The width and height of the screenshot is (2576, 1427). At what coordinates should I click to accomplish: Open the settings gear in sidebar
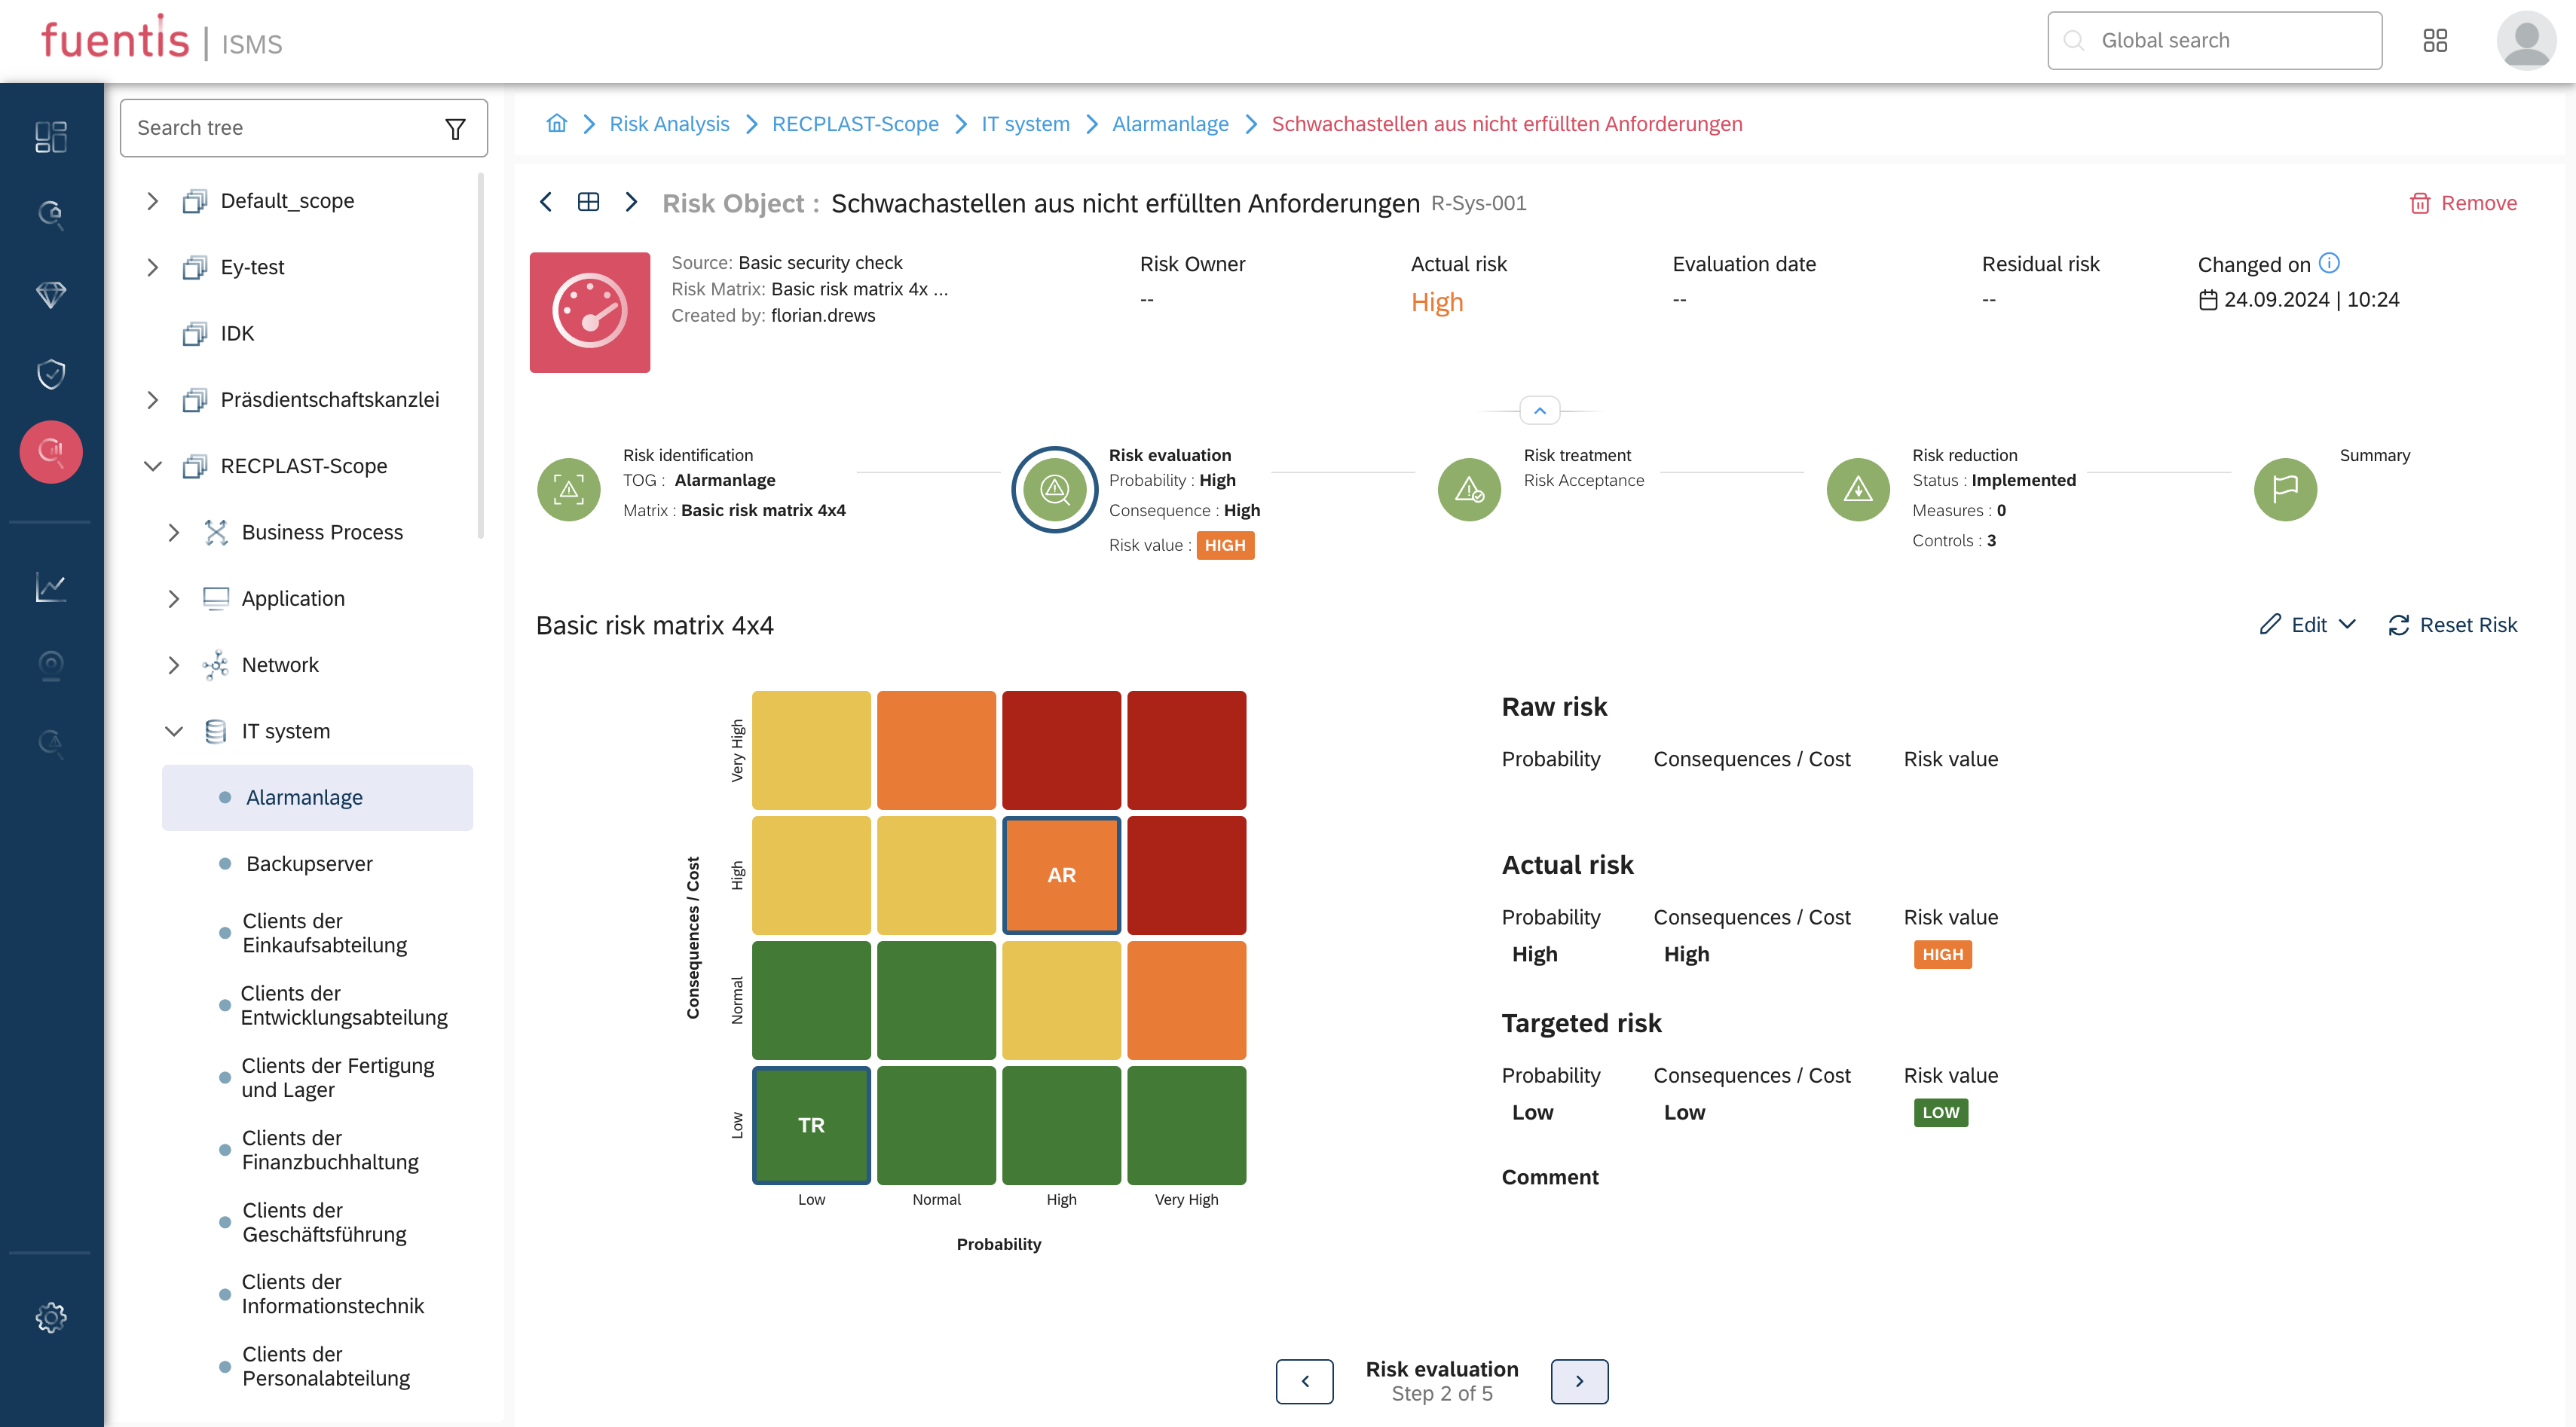point(51,1317)
